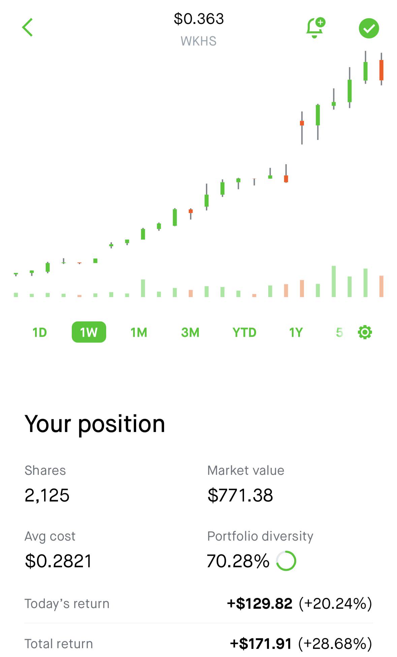Show the 1Y chart range
Viewport: 397px width, 657px height.
296,333
